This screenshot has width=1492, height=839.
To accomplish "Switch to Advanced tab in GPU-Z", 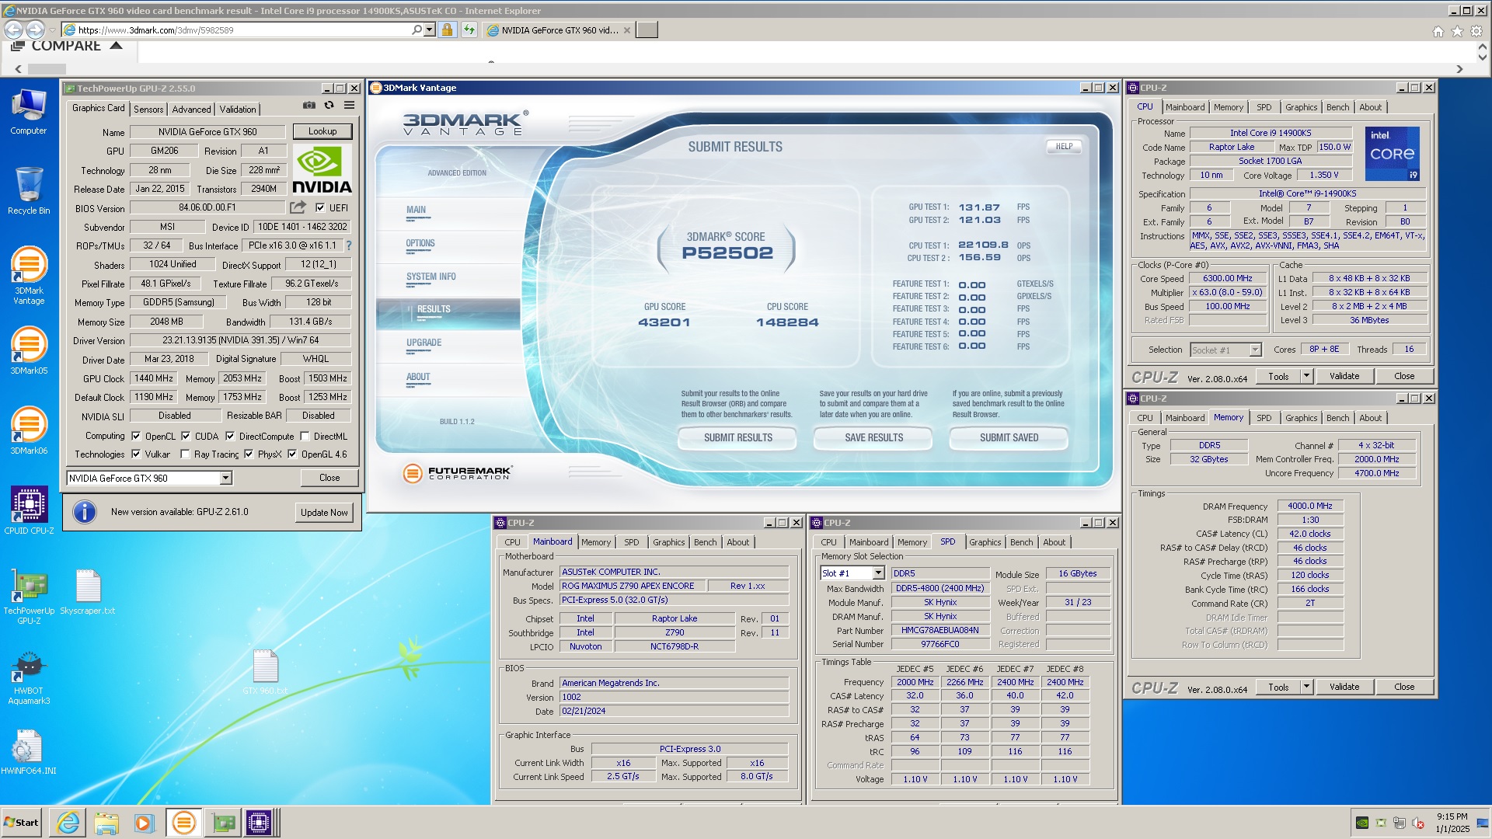I will pos(191,109).
